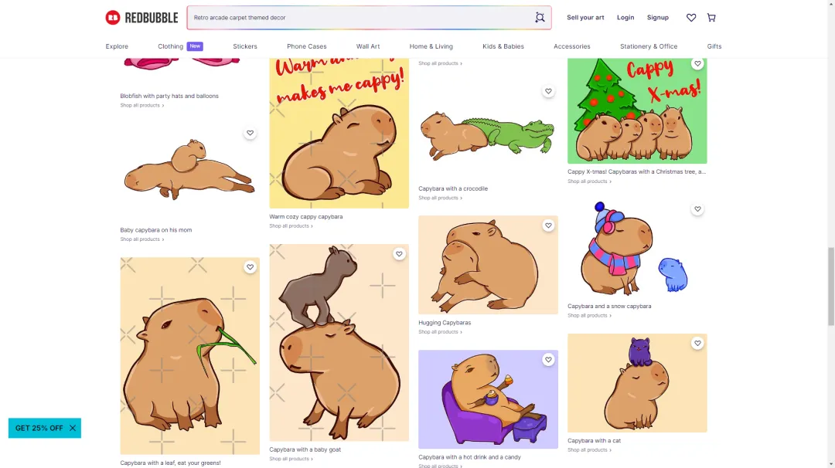Open the Stickers category

point(245,46)
